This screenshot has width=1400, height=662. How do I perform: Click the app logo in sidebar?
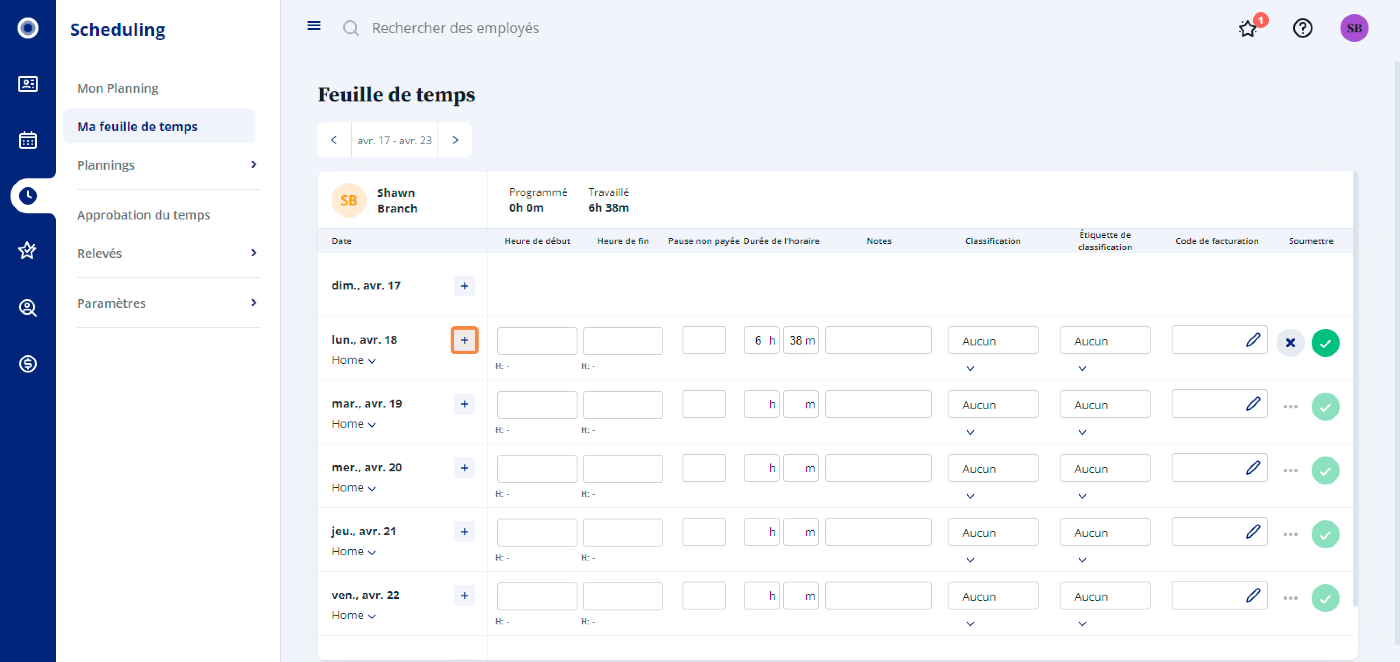[x=28, y=28]
